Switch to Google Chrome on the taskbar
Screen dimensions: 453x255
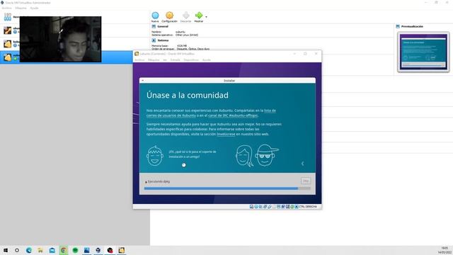pyautogui.click(x=64, y=250)
